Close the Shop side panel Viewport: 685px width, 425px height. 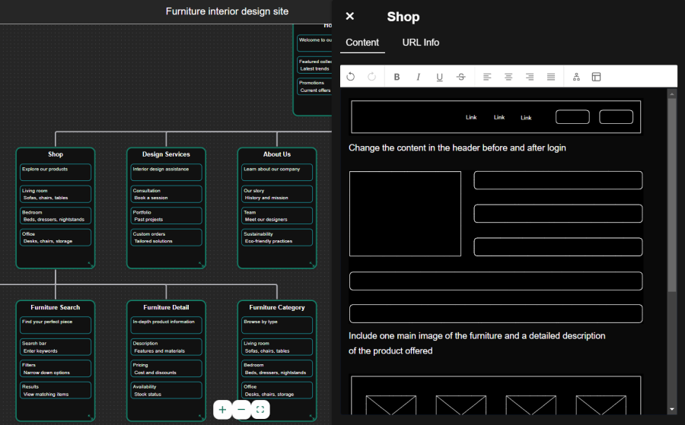(x=349, y=16)
